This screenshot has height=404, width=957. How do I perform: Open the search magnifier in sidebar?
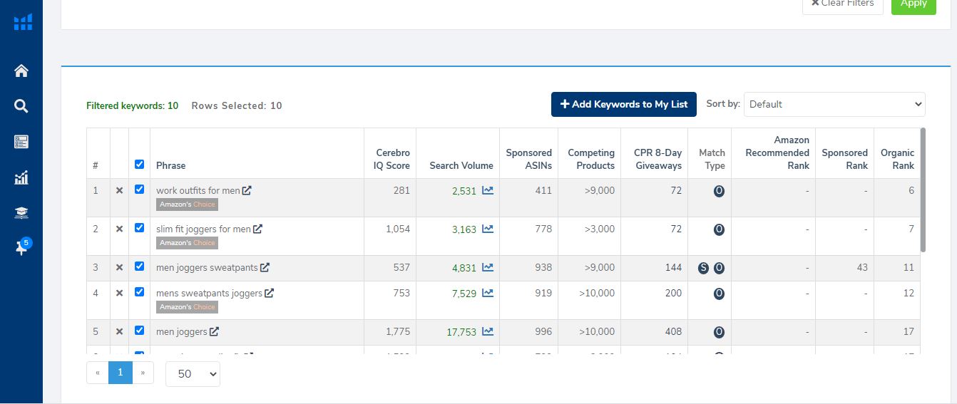point(21,106)
